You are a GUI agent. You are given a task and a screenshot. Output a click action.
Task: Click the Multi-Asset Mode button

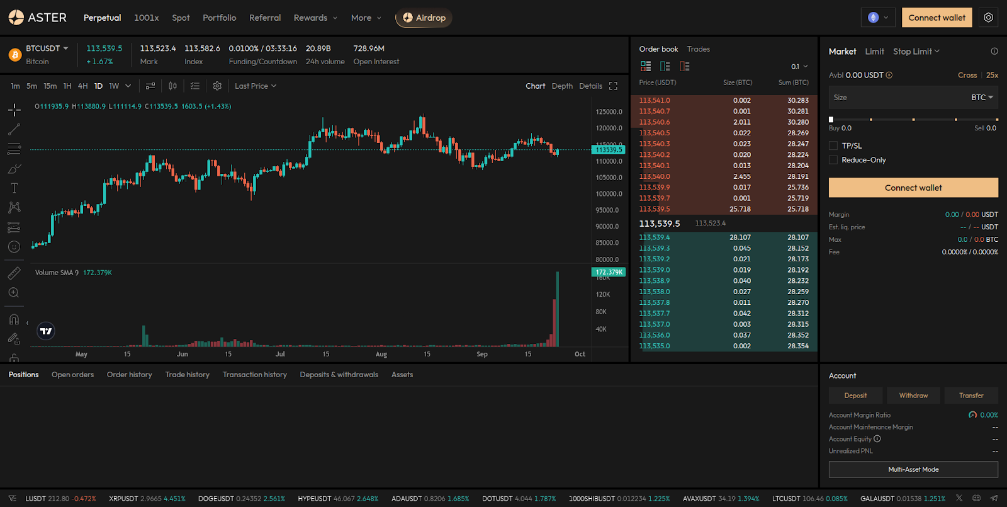click(913, 469)
